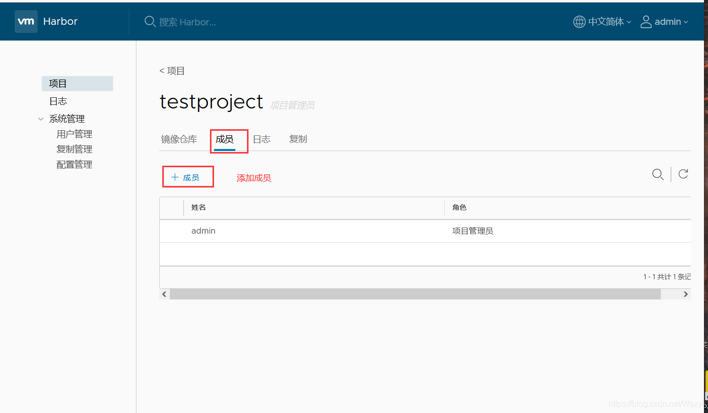This screenshot has height=413, width=708.
Task: Switch to the 镜像仓库 tab
Action: pyautogui.click(x=179, y=139)
